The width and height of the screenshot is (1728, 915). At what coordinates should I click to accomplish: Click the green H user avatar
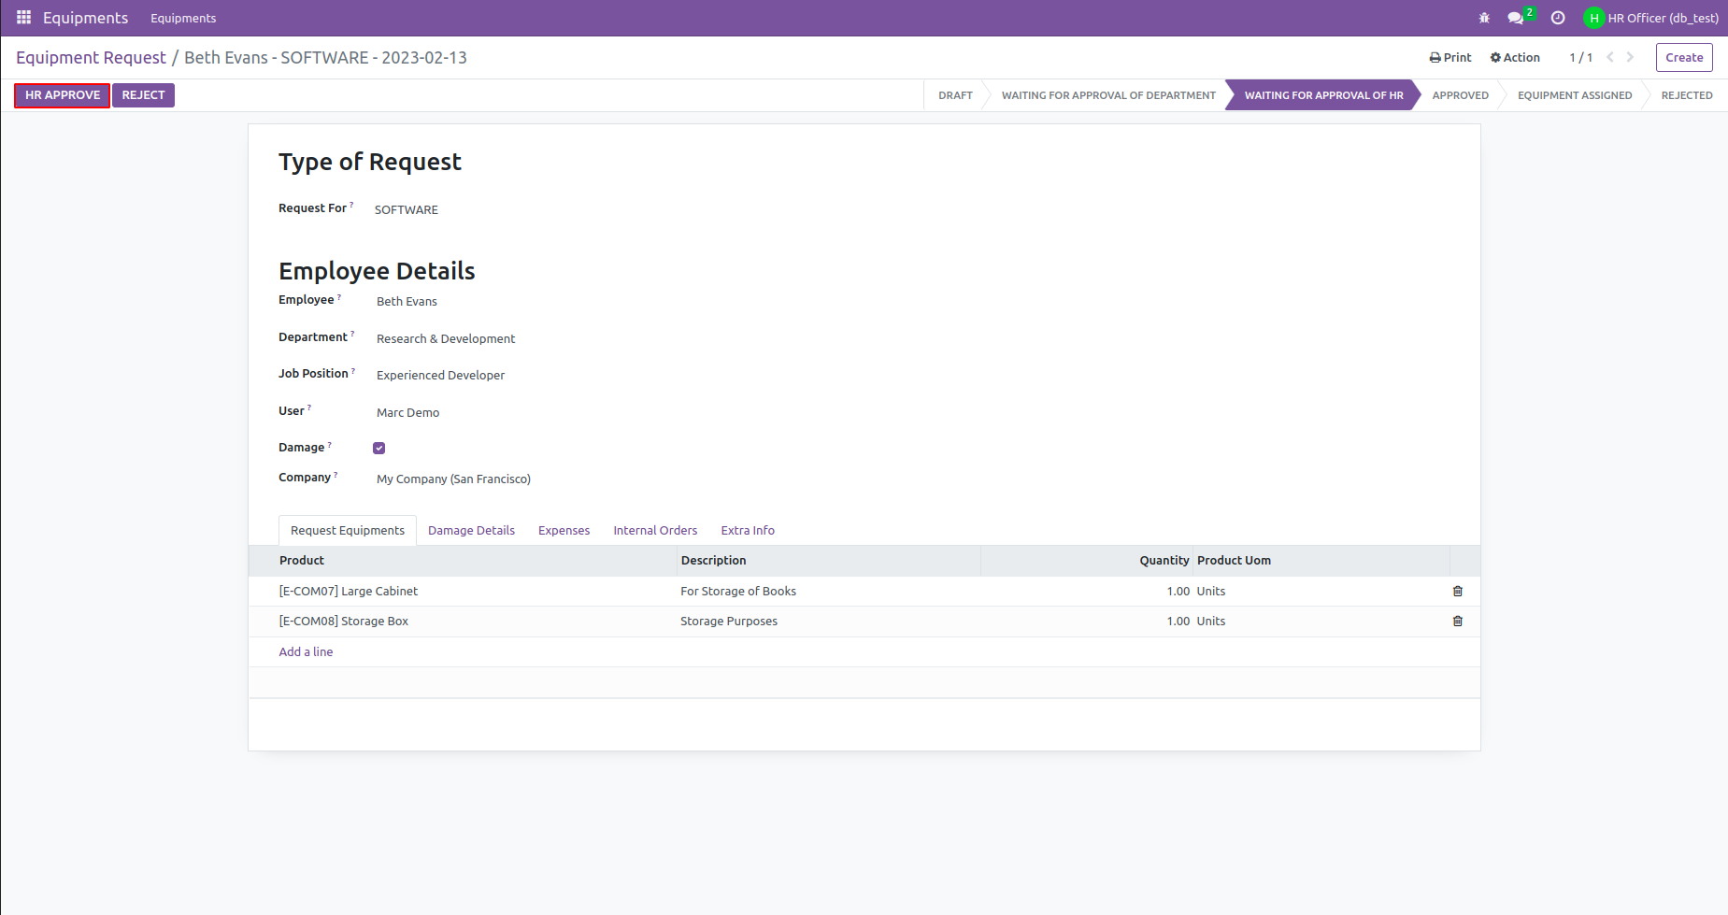(1593, 18)
